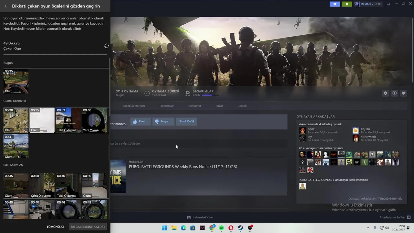Viewport: 414px width, 233px height.
Task: Open the Destek tab
Action: coord(242,106)
